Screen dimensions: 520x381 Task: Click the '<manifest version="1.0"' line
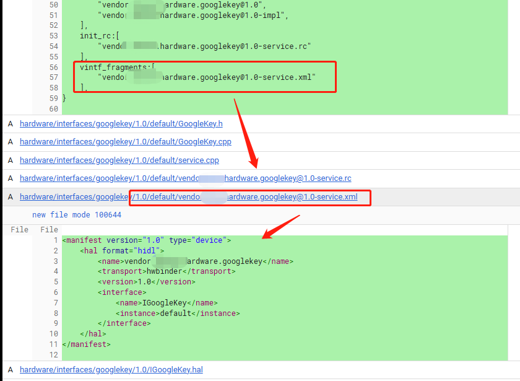click(147, 240)
